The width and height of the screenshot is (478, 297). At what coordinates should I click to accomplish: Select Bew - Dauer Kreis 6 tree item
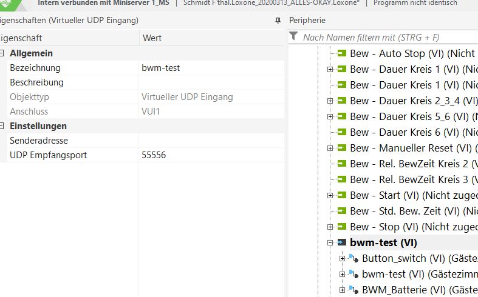pos(414,132)
